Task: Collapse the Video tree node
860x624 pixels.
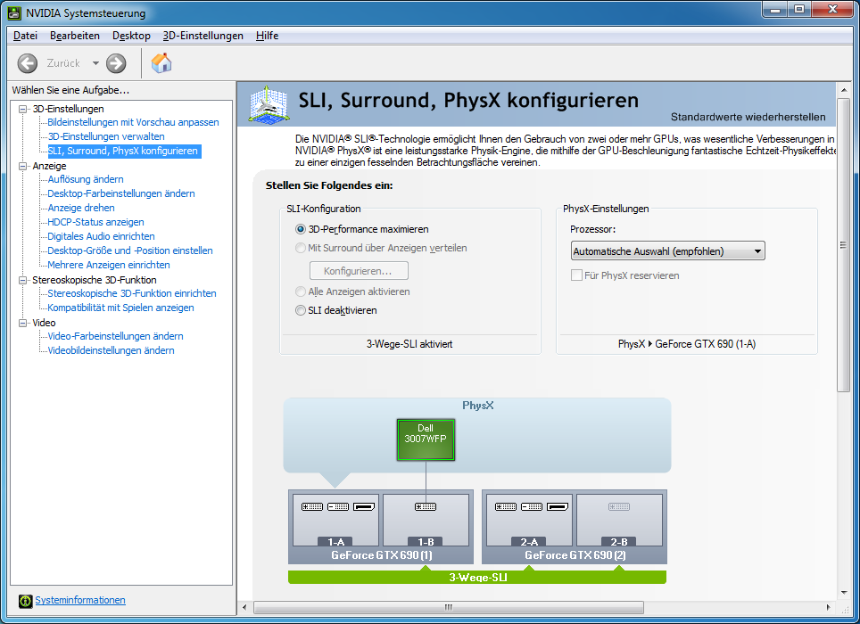Action: click(23, 323)
